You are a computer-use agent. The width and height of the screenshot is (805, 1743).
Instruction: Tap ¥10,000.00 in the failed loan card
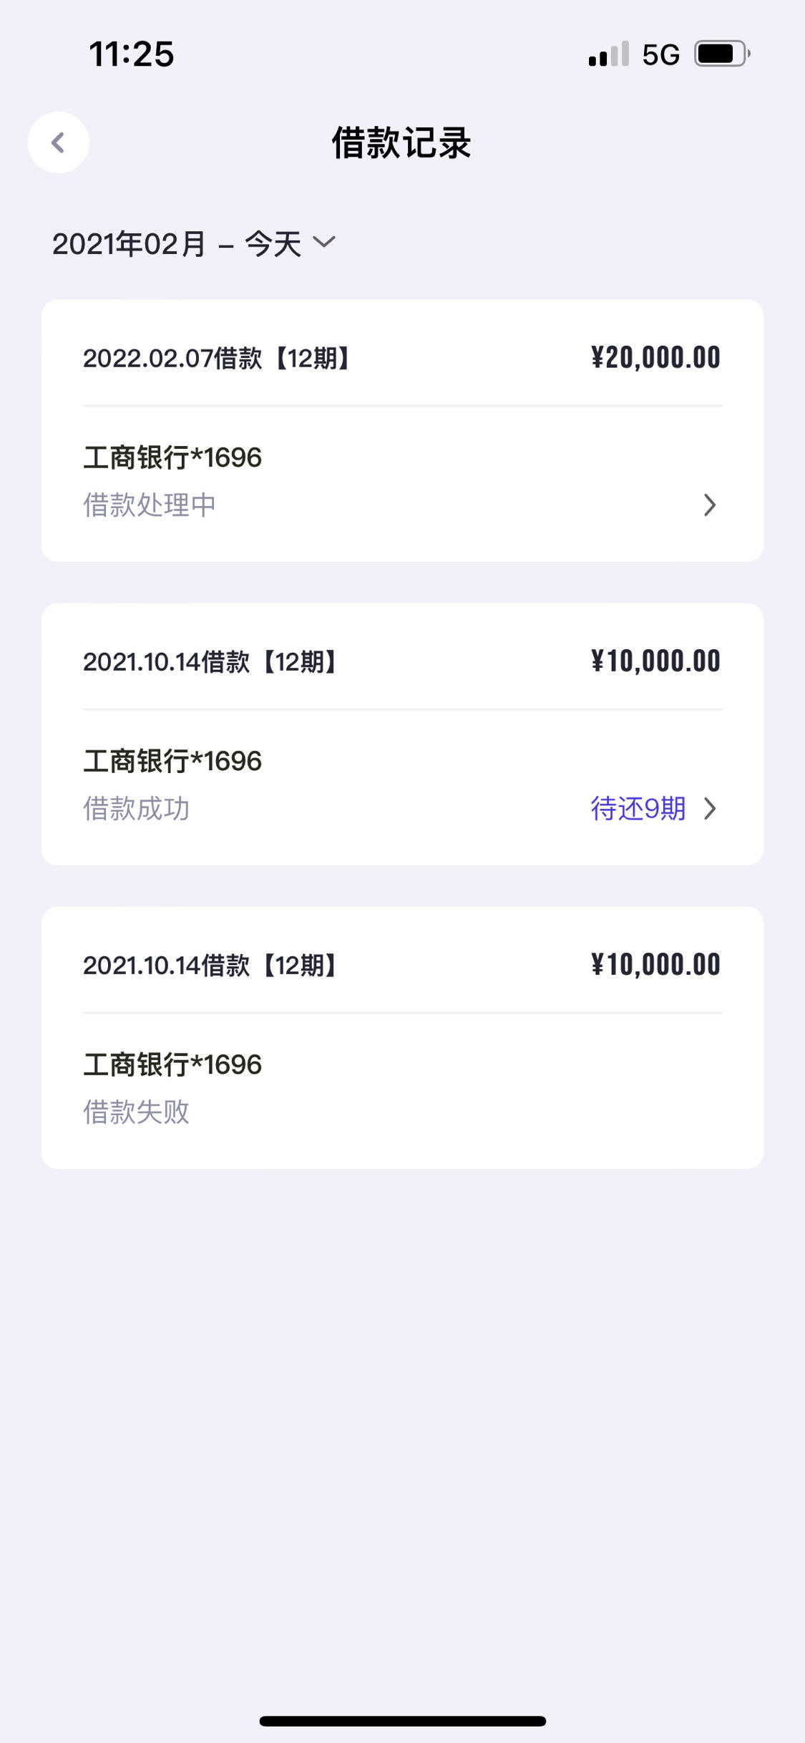pyautogui.click(x=655, y=965)
